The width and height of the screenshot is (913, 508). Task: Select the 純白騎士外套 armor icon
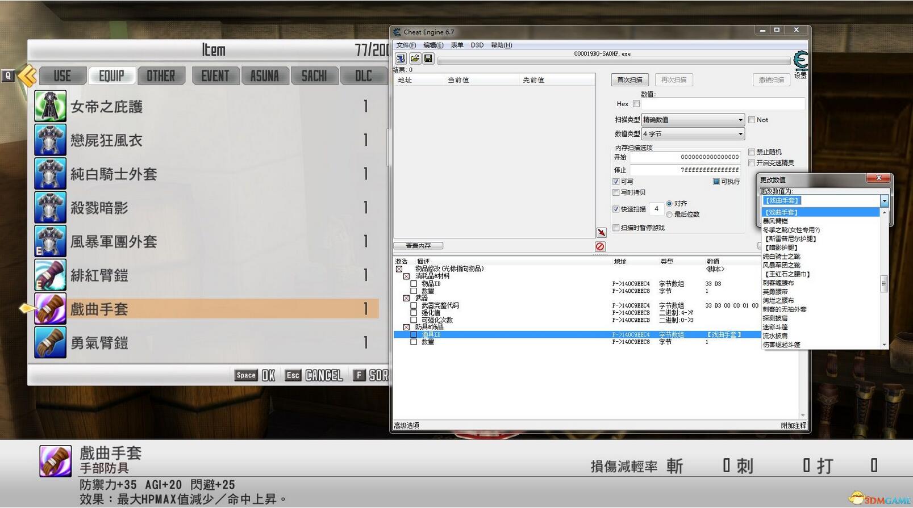pyautogui.click(x=51, y=174)
